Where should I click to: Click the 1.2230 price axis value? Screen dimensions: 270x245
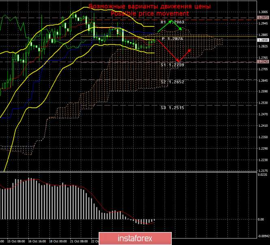pos(263,160)
